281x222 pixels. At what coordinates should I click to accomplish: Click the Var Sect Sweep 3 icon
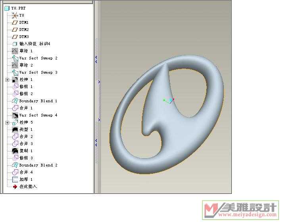click(15, 73)
